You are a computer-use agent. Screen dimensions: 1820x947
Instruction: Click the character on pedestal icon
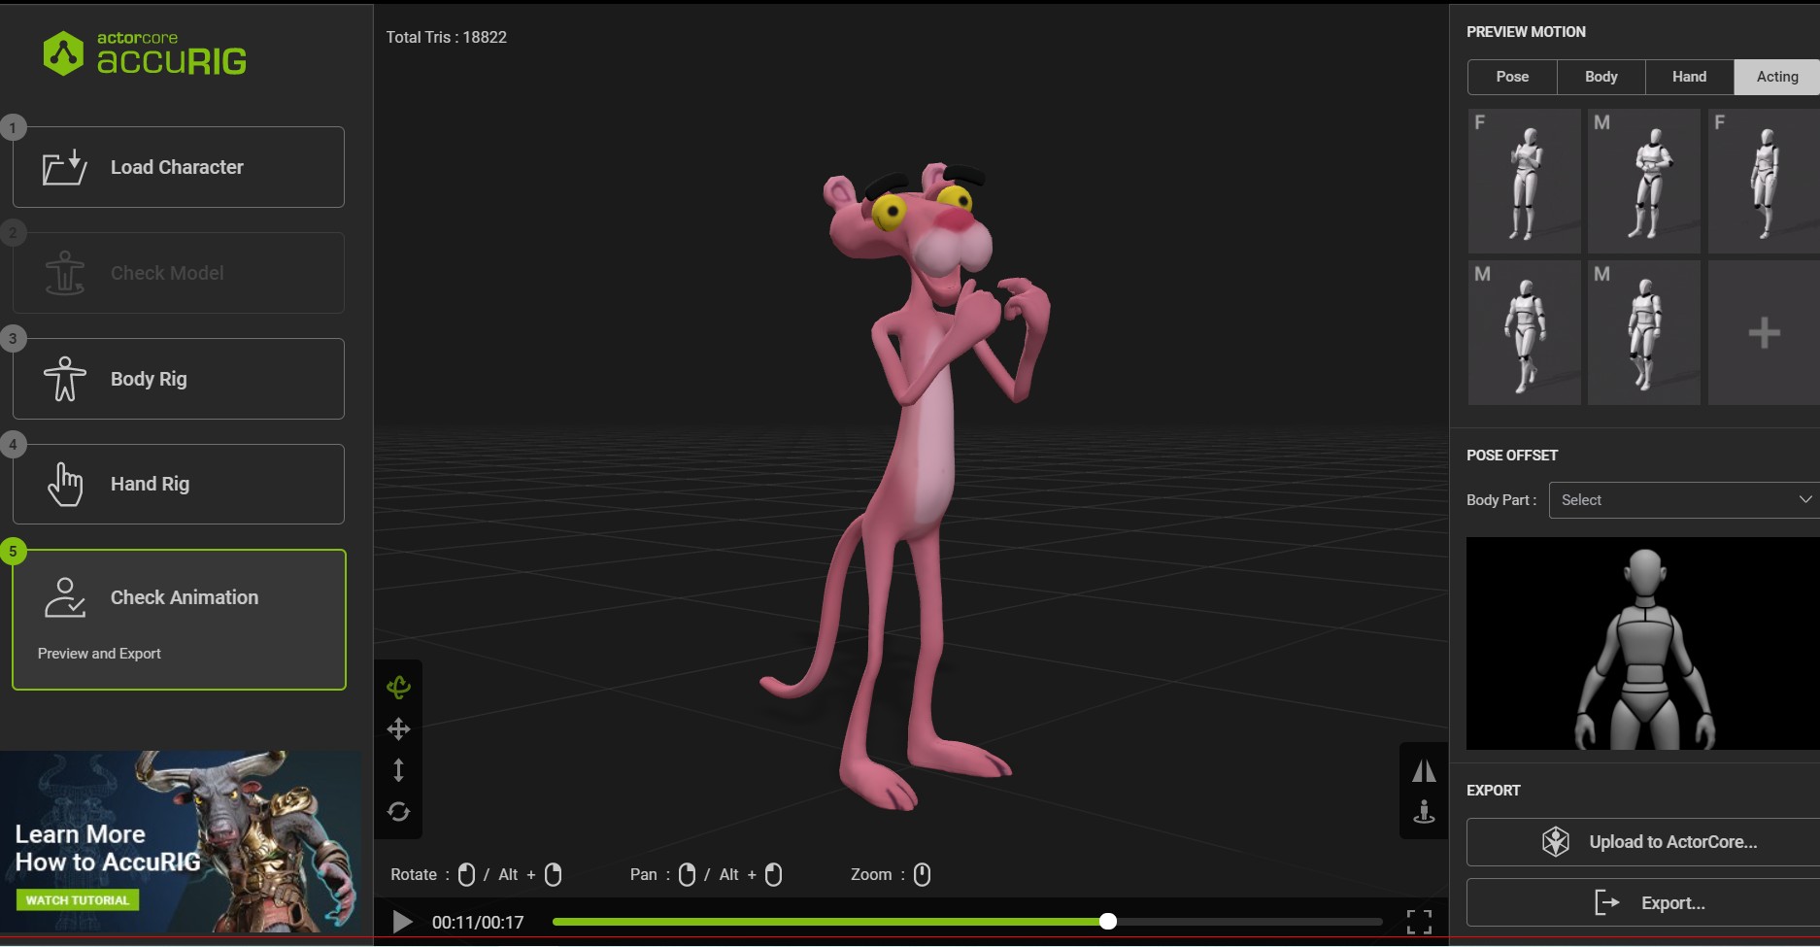pos(1424,811)
